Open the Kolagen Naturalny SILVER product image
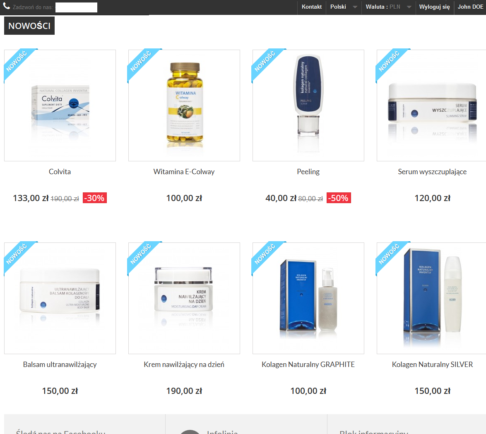Image resolution: width=486 pixels, height=434 pixels. pos(432,298)
